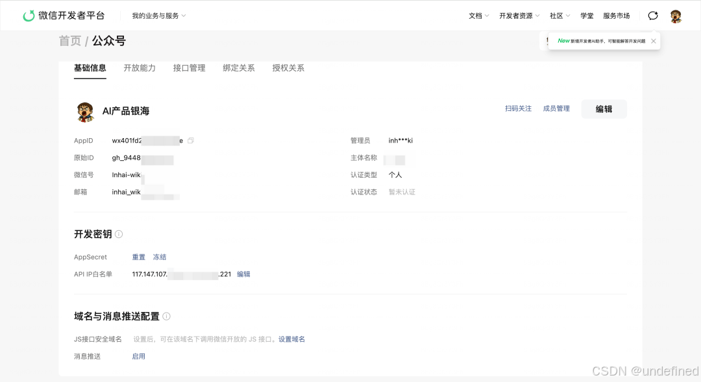Open 学堂 in the top navigation

tap(587, 16)
